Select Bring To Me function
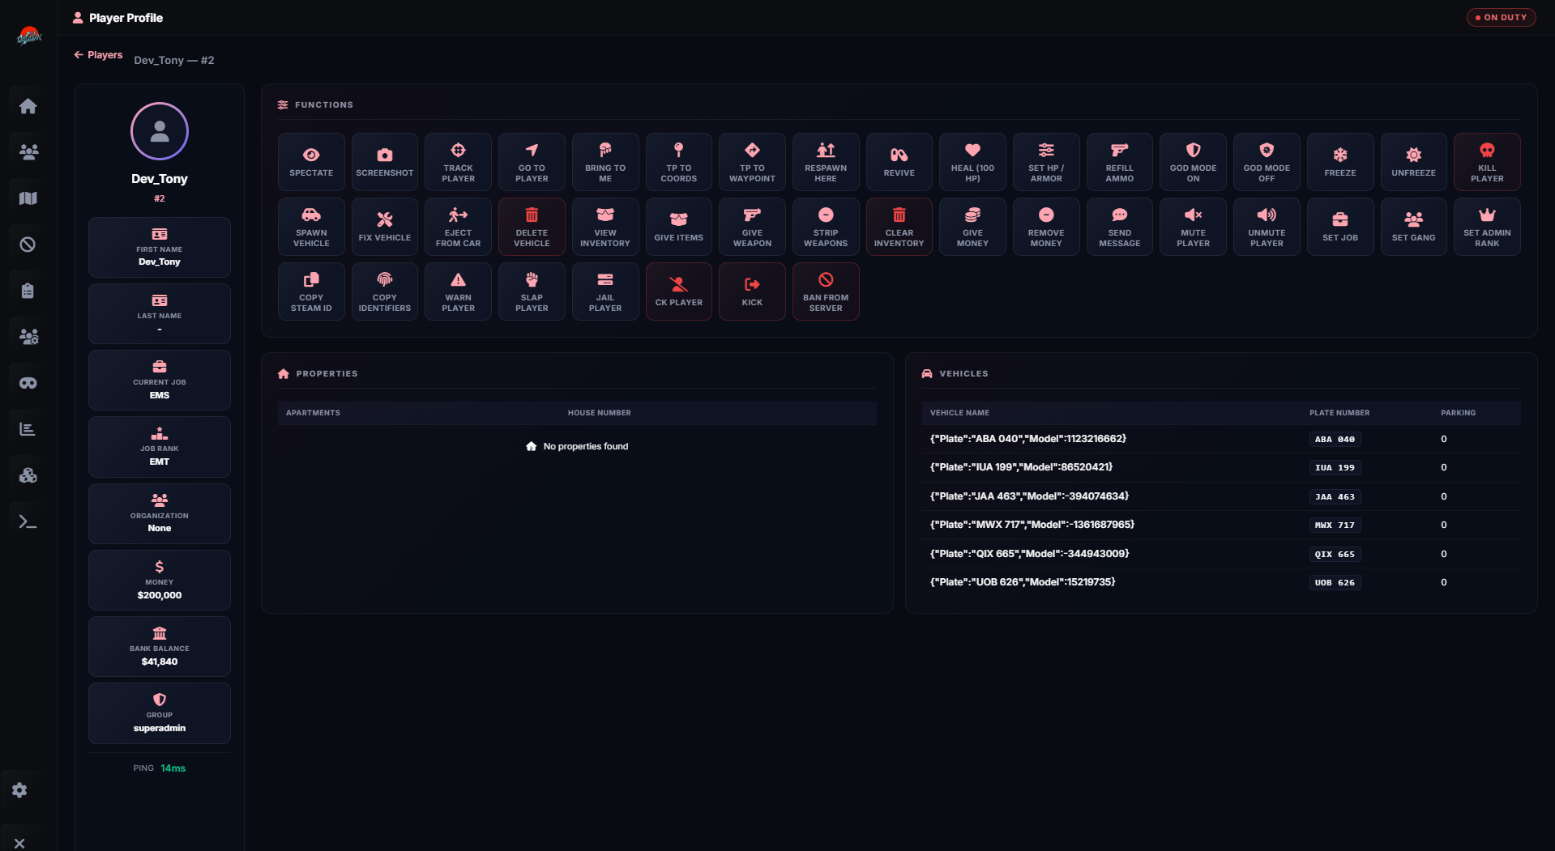This screenshot has width=1555, height=851. point(605,162)
